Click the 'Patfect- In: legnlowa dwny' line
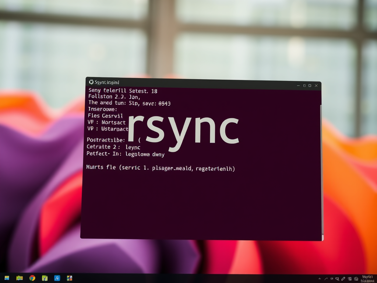377x283 pixels. tap(126, 154)
